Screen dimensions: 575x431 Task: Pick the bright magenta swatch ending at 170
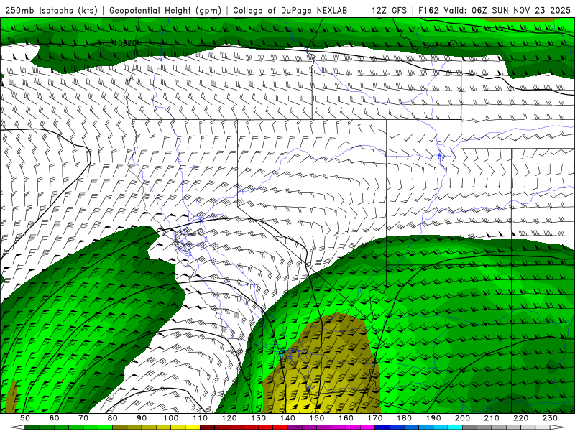click(368, 427)
